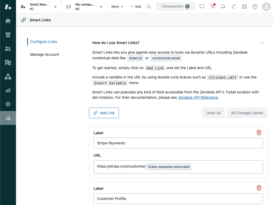Collapse the How do I use Smart Links section
This screenshot has height=205, width=273.
[262, 43]
